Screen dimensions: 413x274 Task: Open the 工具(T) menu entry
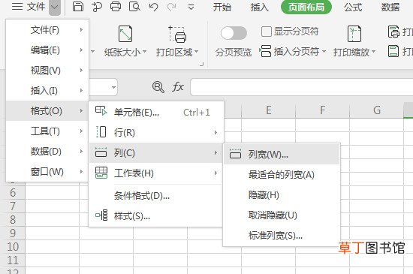point(47,131)
